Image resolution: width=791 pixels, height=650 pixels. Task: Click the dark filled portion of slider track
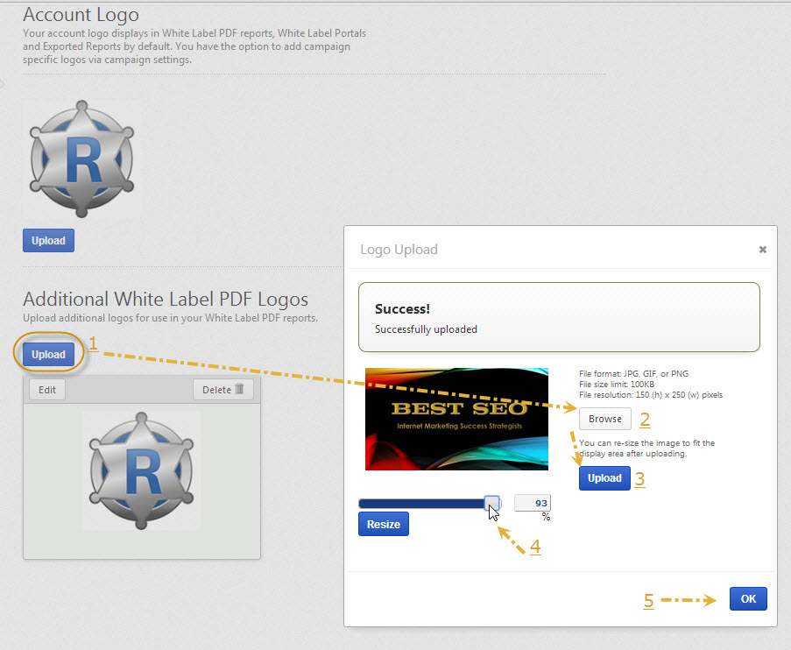tap(421, 504)
